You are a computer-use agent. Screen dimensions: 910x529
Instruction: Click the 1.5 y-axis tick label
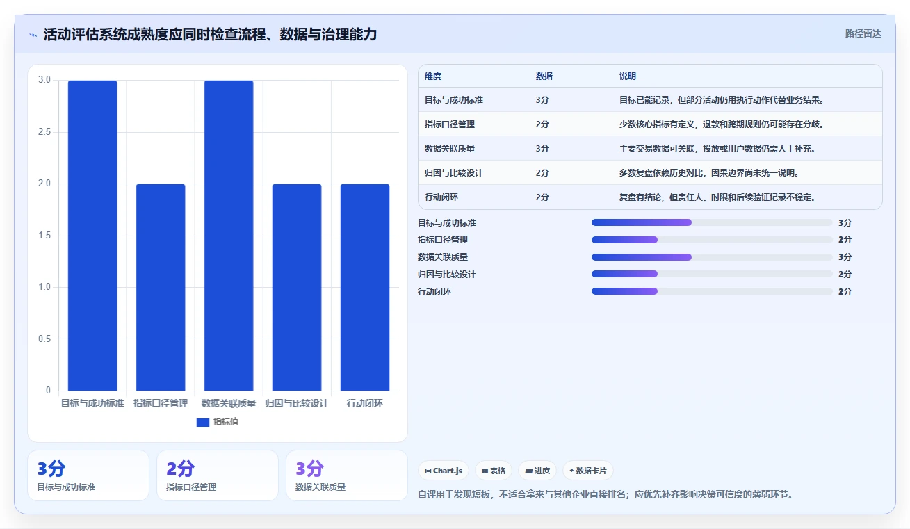(x=44, y=236)
